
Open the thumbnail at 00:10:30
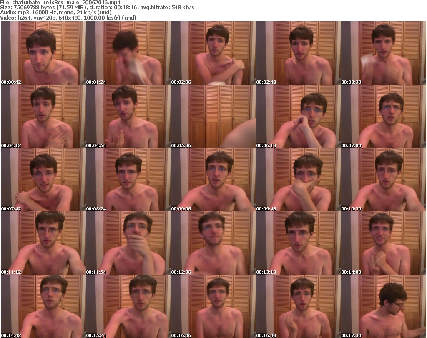click(384, 180)
